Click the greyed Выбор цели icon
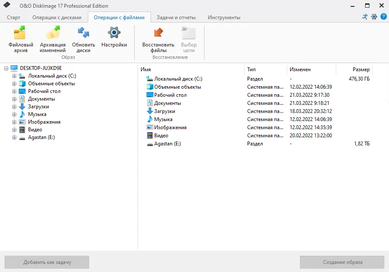The image size is (389, 272). coord(189,33)
